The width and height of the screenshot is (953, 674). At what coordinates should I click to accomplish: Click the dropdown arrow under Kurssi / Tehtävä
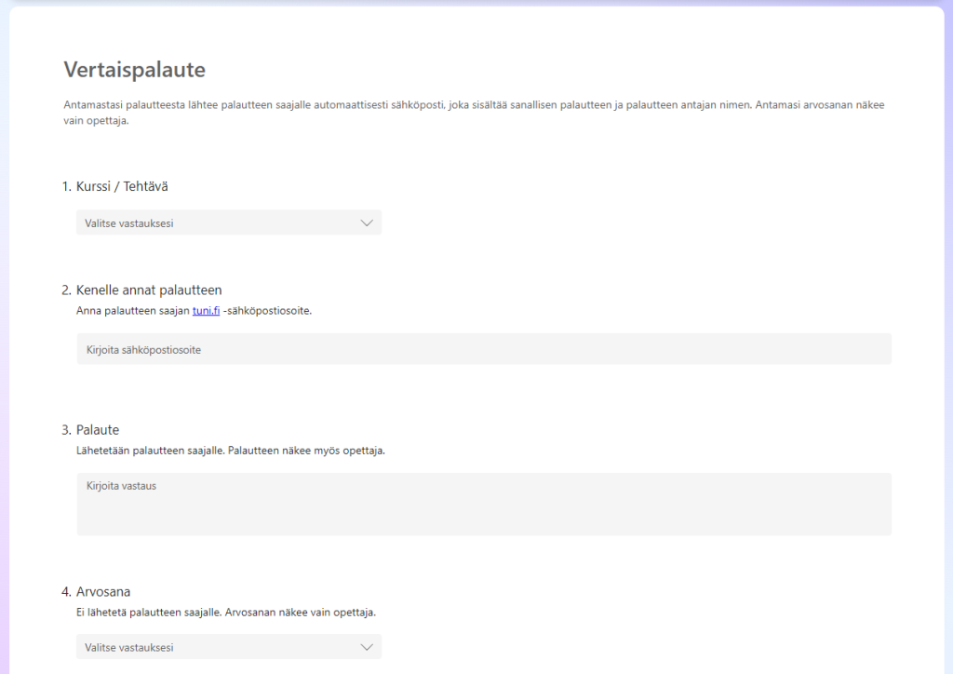[x=368, y=222]
